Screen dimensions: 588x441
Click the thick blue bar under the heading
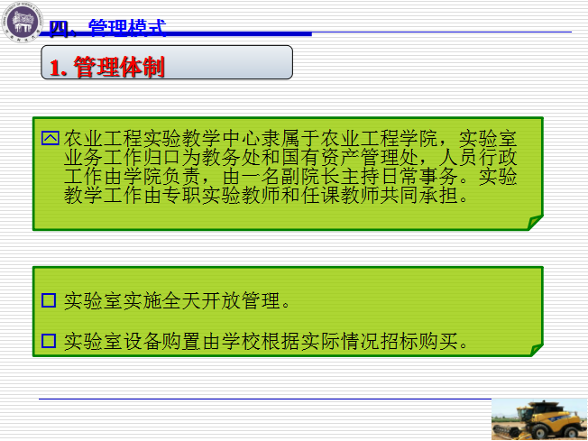180,34
